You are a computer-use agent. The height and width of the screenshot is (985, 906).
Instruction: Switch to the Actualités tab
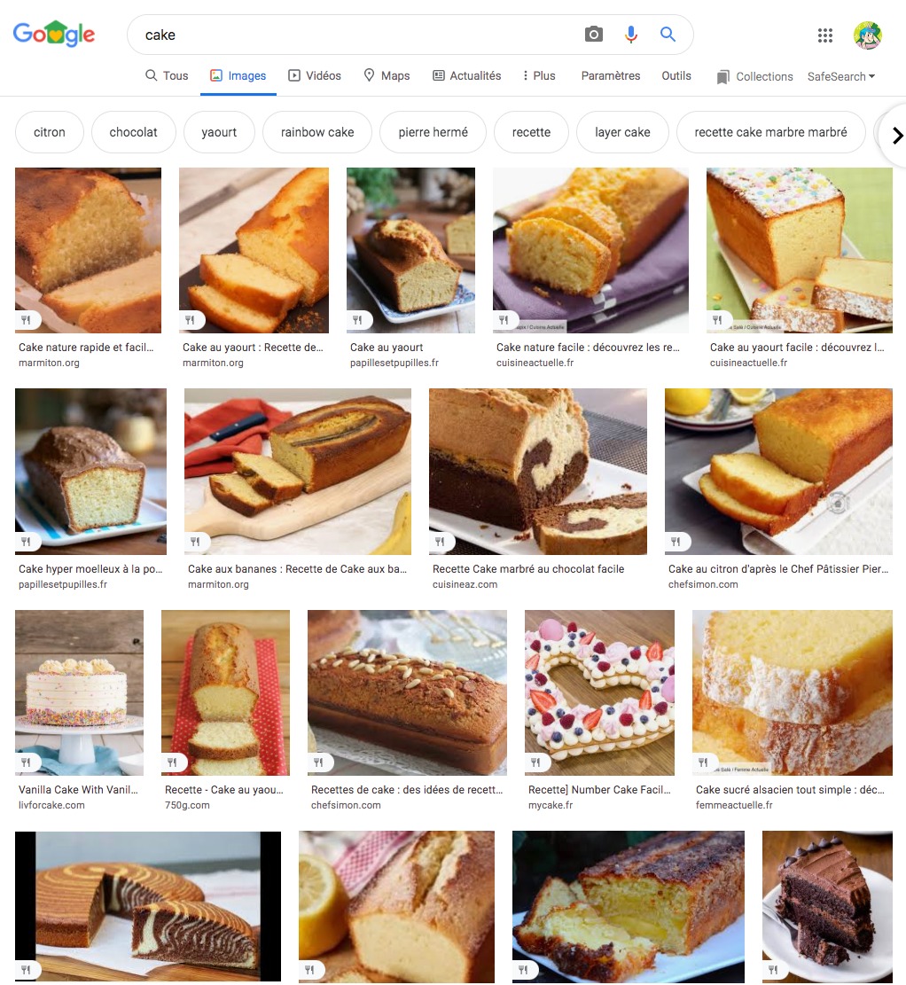[467, 76]
